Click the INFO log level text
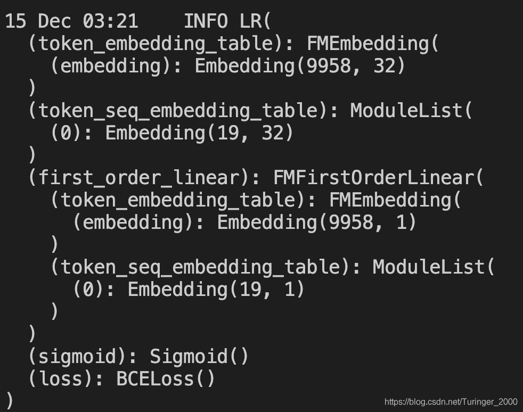 206,21
